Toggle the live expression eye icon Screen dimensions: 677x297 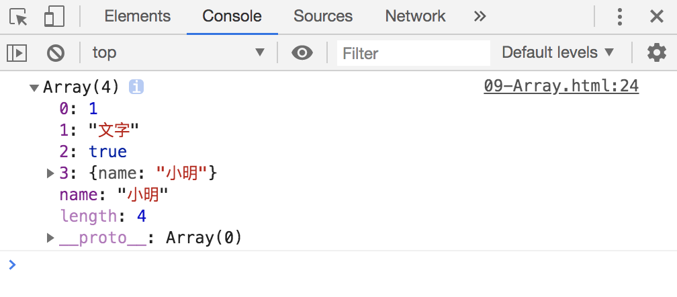pyautogui.click(x=302, y=52)
